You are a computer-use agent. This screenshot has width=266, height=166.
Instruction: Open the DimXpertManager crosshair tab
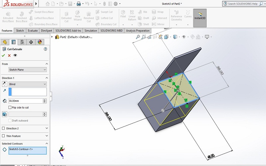point(31,42)
